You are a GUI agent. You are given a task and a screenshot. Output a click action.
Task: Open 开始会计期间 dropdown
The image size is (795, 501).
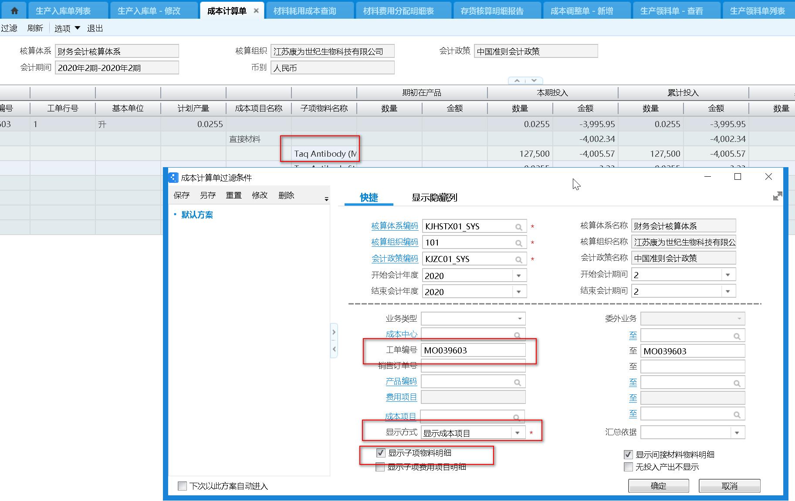pyautogui.click(x=728, y=275)
